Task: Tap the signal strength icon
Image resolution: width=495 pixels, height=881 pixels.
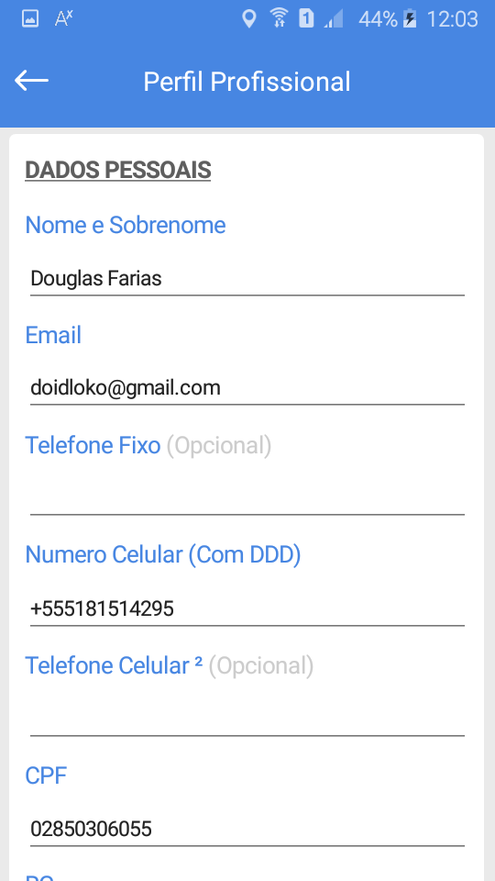Action: click(334, 19)
